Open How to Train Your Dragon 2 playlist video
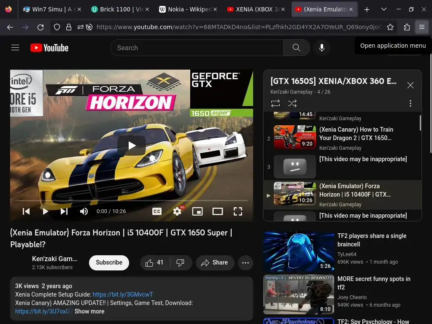Screen dimensions: 432x324 343,137
